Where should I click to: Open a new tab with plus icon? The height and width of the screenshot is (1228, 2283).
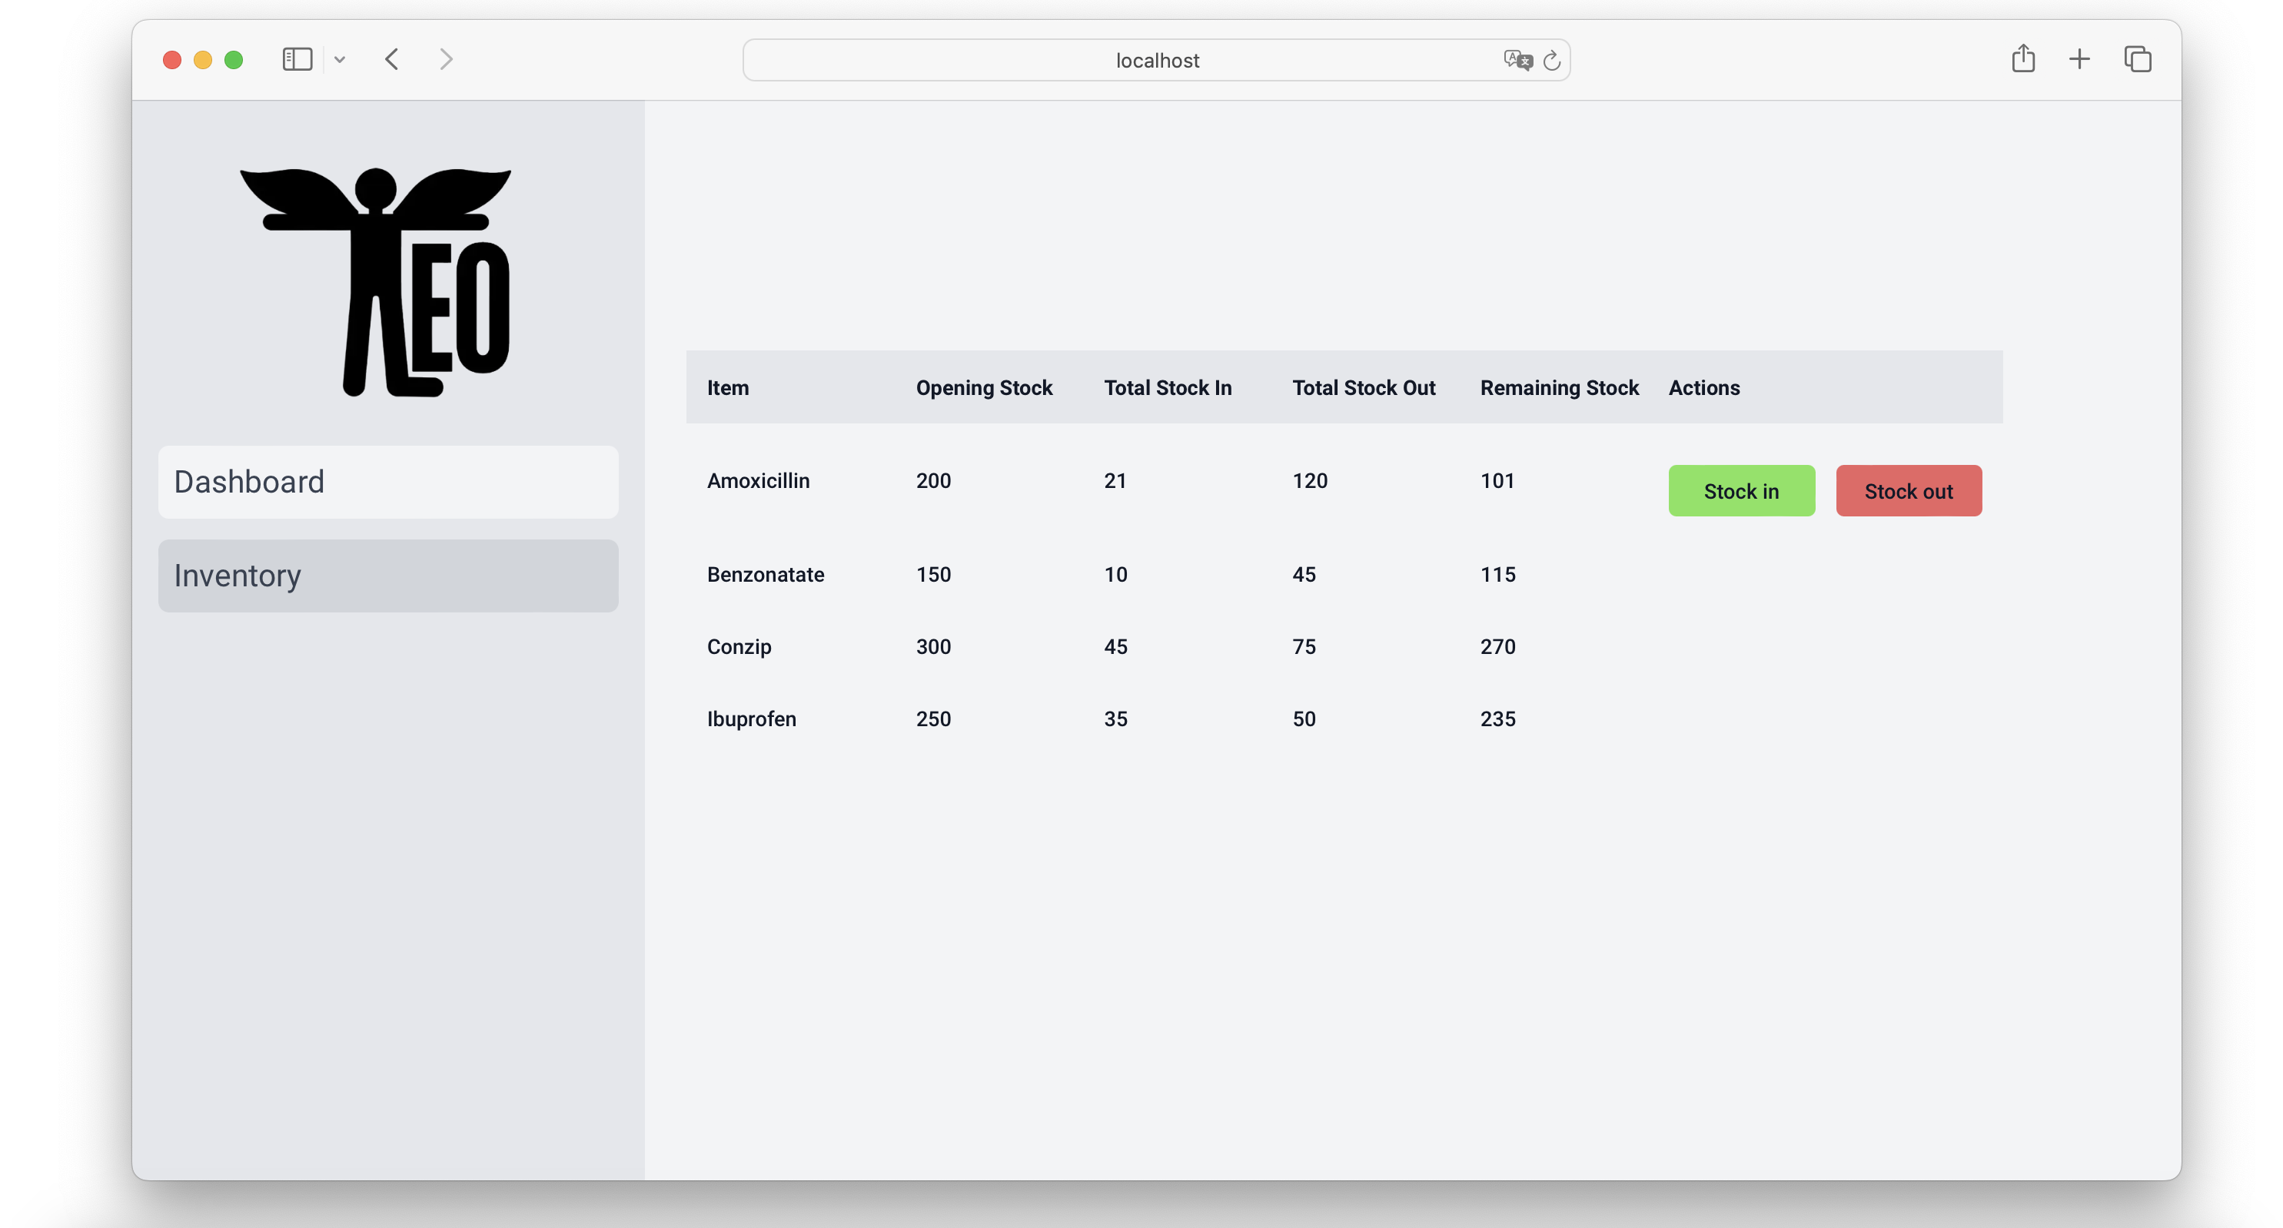(x=2079, y=59)
